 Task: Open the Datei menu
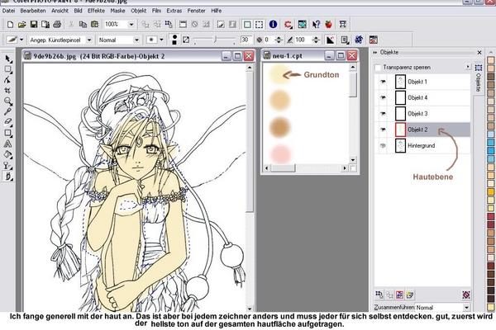(8, 11)
